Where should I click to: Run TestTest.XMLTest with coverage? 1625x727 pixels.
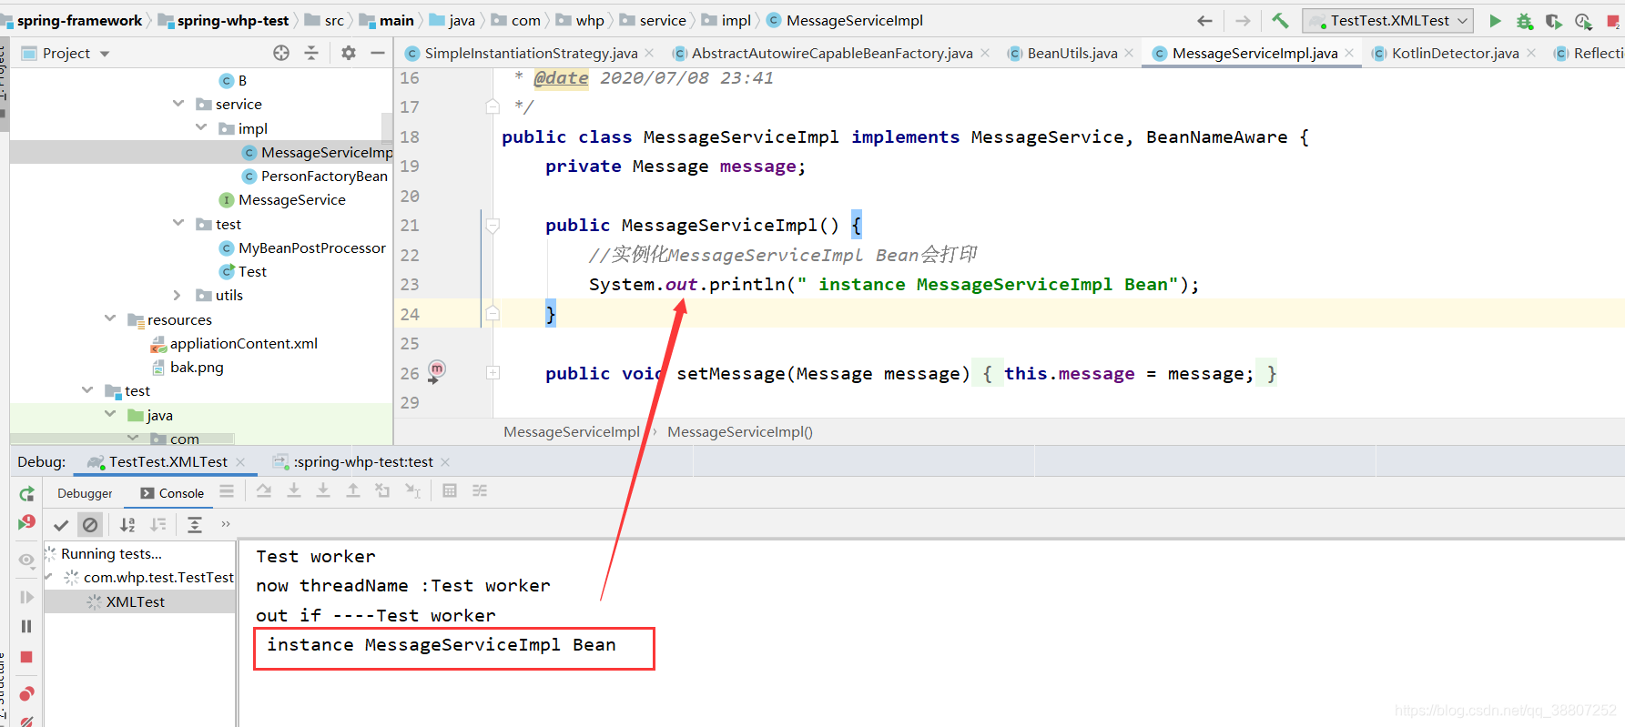click(1554, 20)
